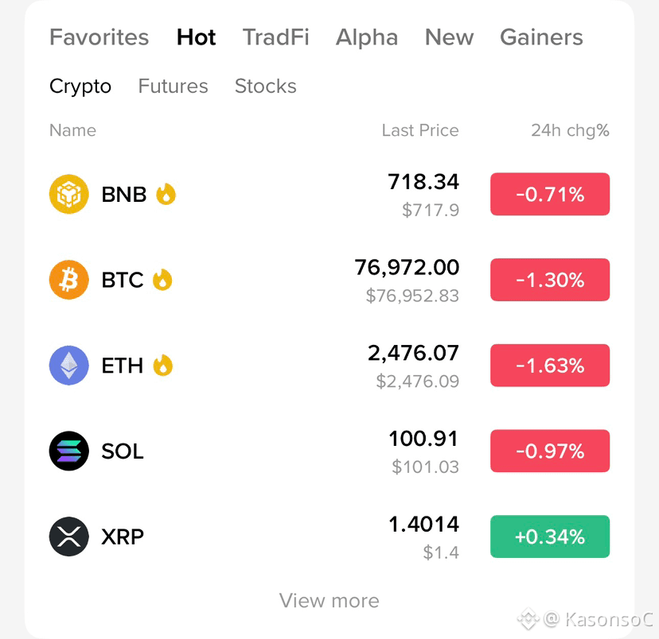659x639 pixels.
Task: Click the Solana logo icon
Action: [x=69, y=451]
